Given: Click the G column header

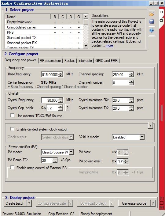Looking at the screenshot, I should pos(79,17).
